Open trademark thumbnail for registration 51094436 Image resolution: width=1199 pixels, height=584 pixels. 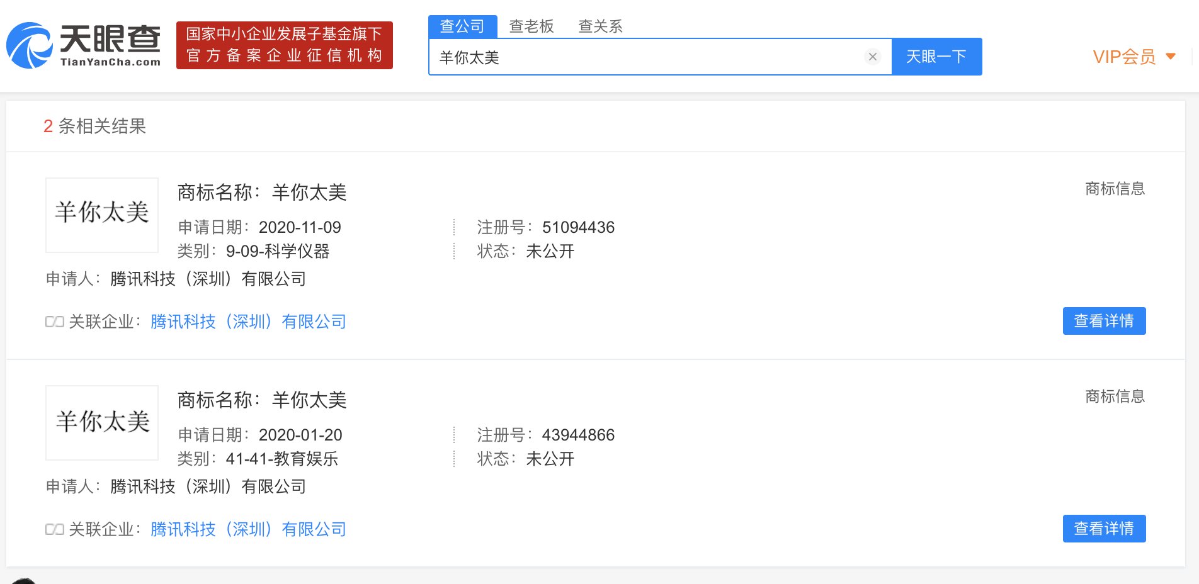pyautogui.click(x=102, y=215)
